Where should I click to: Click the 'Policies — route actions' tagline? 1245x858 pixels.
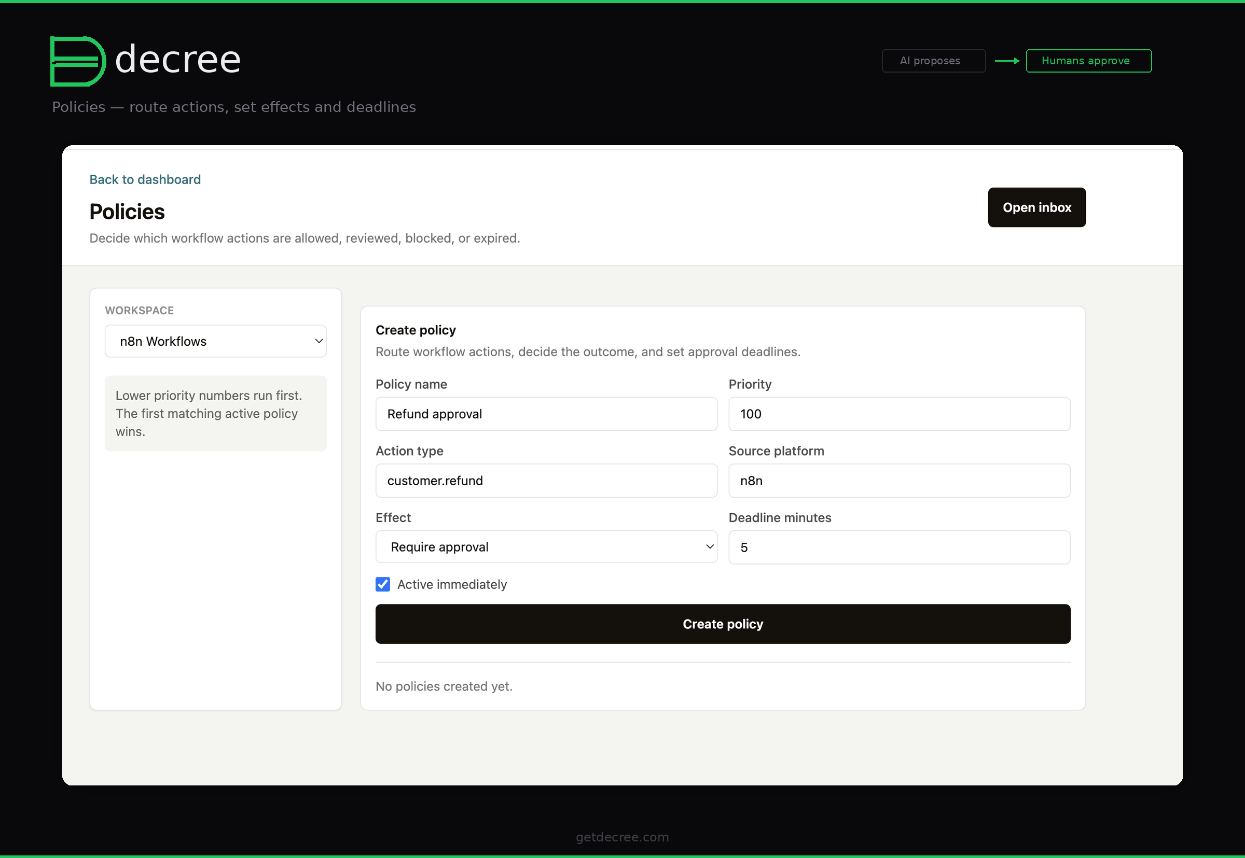point(234,107)
